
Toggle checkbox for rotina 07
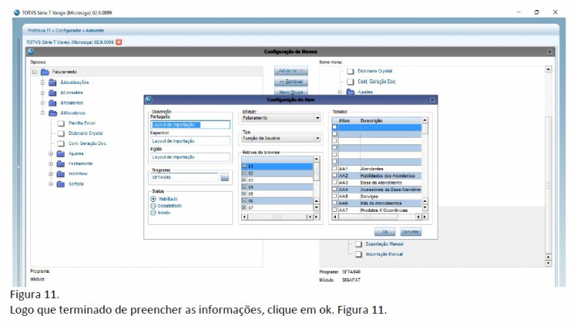coord(244,208)
